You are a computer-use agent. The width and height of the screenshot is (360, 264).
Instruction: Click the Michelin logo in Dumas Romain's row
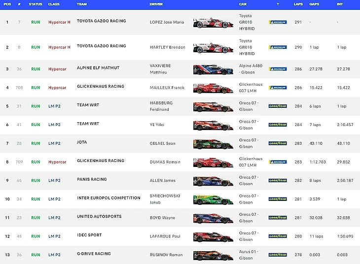pos(277,162)
